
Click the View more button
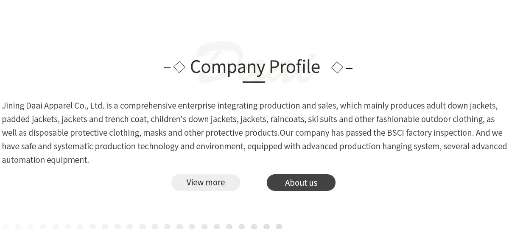(x=206, y=182)
